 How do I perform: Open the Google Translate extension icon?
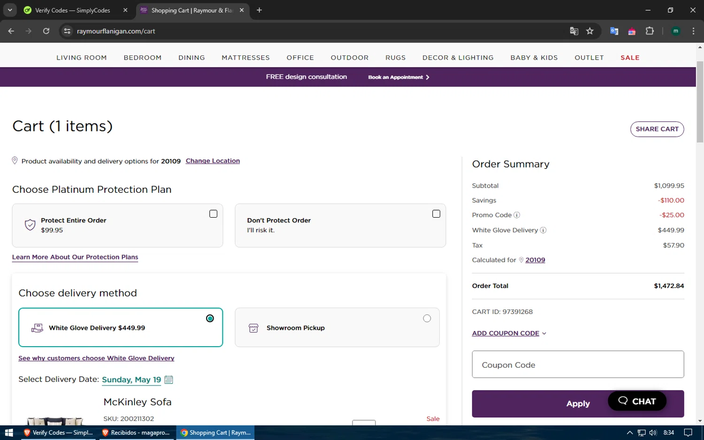point(614,31)
